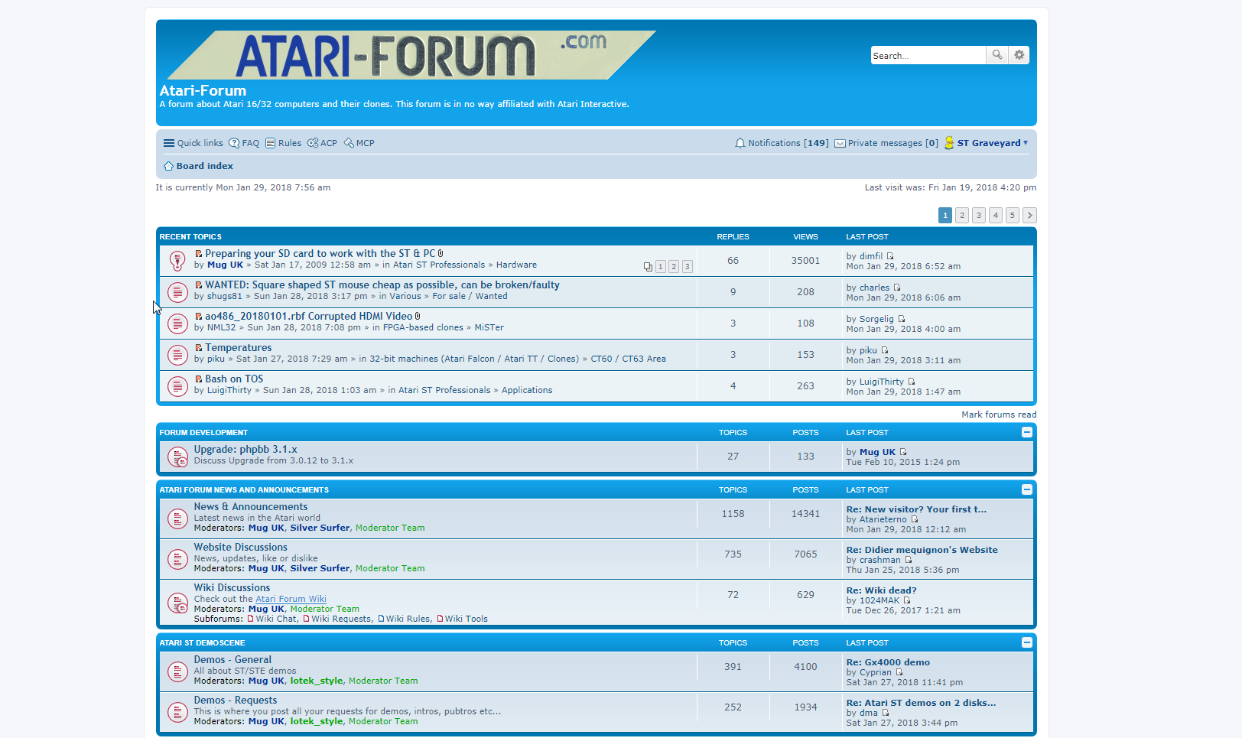Expand the ST Graveyard user menu
Screen dimensions: 1242x738
[991, 143]
